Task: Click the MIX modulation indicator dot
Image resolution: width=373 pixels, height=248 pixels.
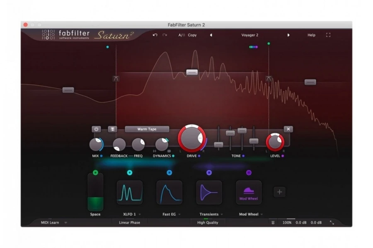Action: point(102,156)
